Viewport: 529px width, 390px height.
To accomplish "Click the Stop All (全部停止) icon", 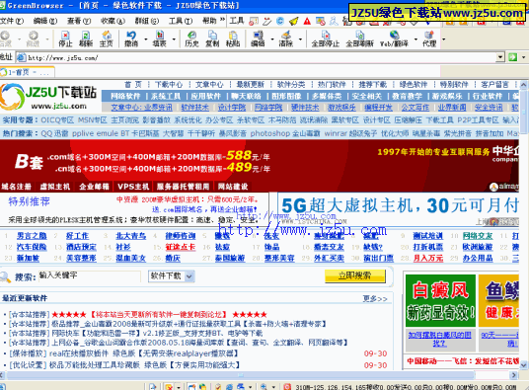I will (x=326, y=39).
